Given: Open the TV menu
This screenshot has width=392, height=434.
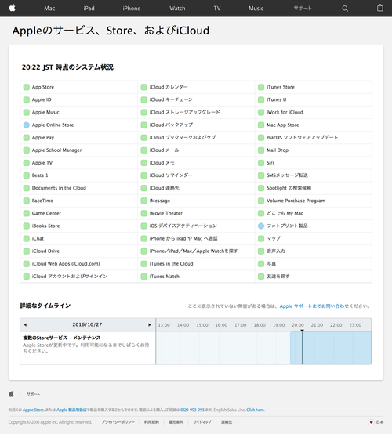Looking at the screenshot, I should click(x=217, y=9).
